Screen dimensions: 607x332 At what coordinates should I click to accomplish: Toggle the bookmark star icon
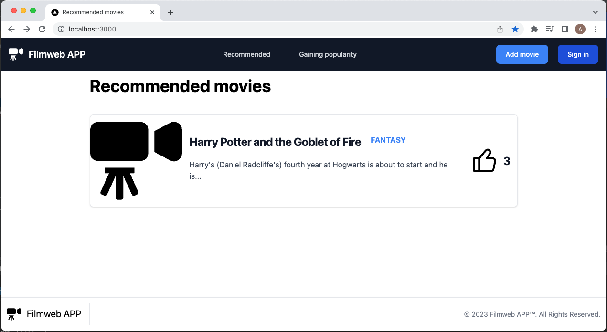(515, 29)
